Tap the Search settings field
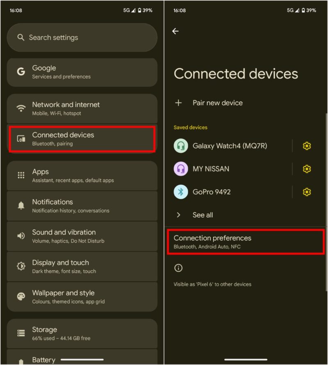The width and height of the screenshot is (328, 365). coord(82,37)
